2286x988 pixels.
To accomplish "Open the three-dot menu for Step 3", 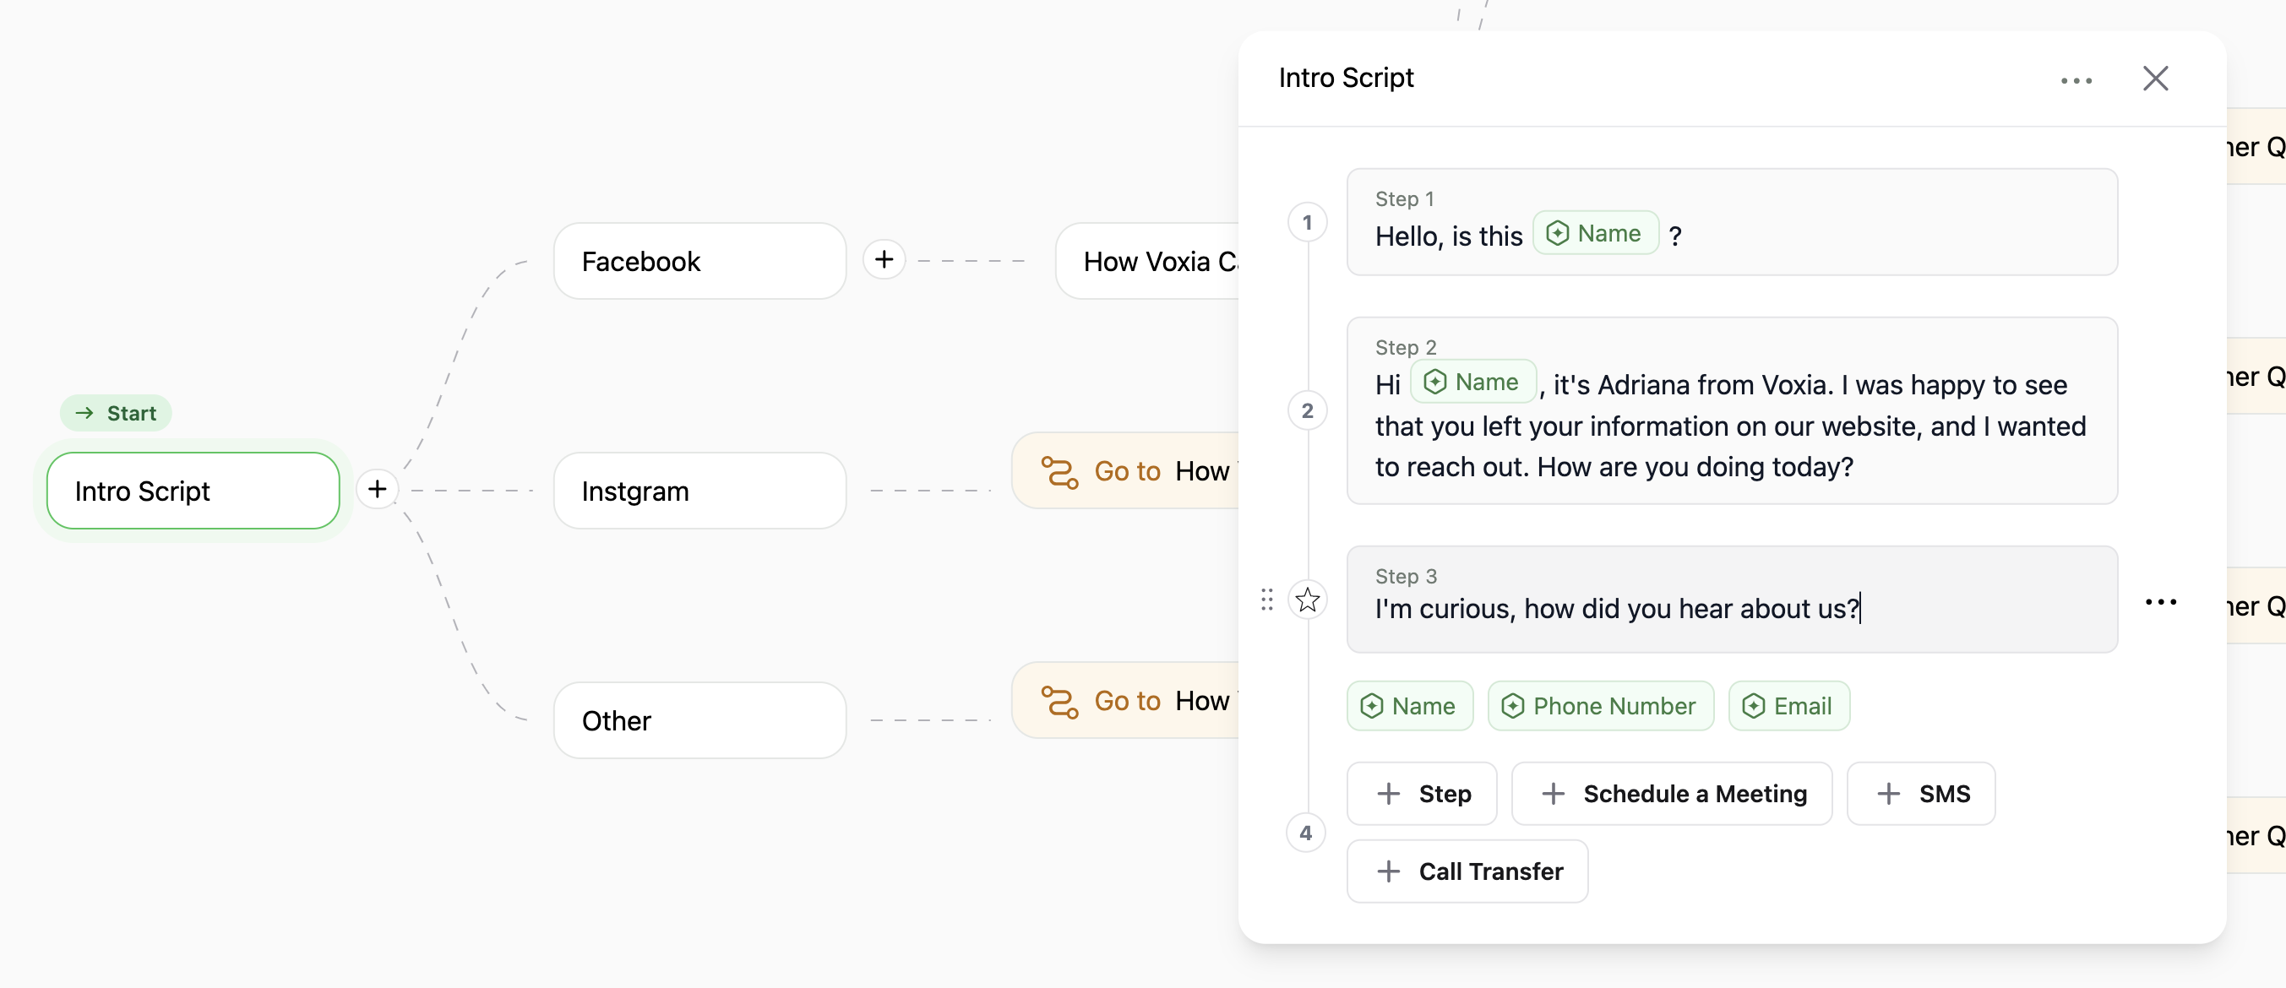I will [x=2160, y=602].
